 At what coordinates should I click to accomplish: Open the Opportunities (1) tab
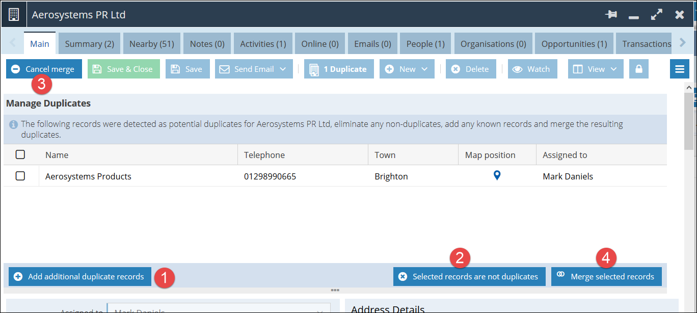pos(574,44)
